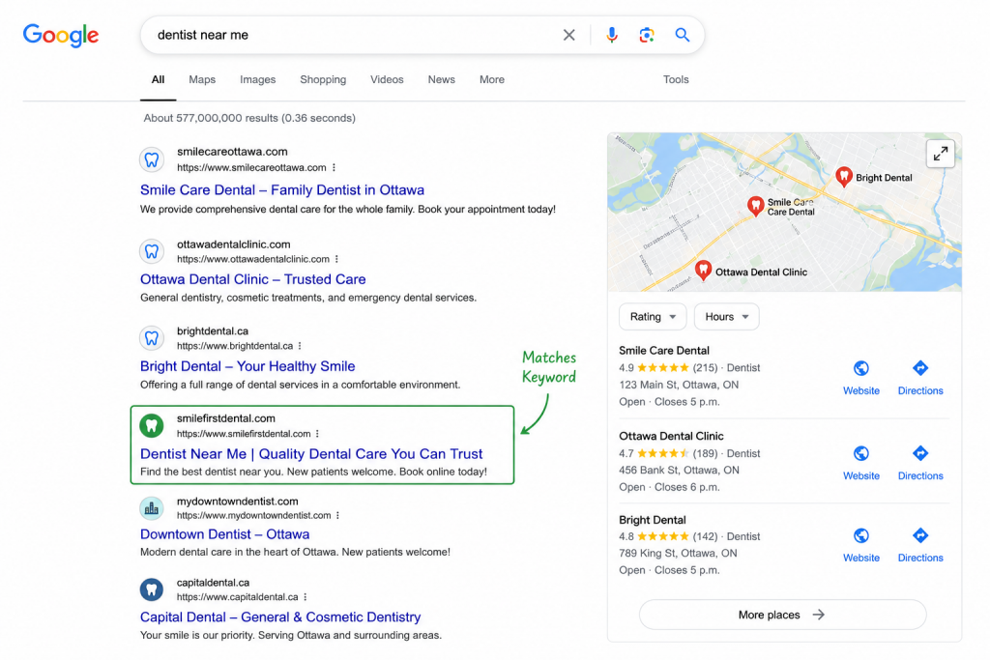Open the Directions icon for Ottawa Dental Clinic
The image size is (990, 660).
(x=920, y=453)
